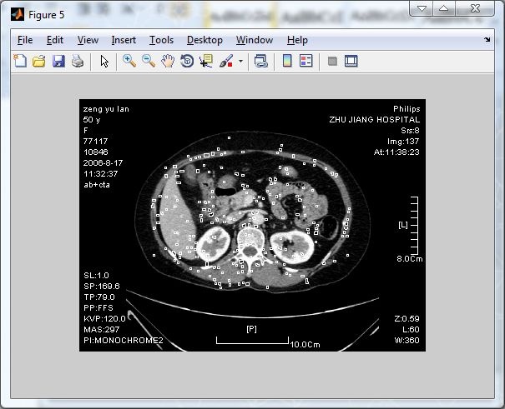Save the figure with the floppy icon

(x=58, y=61)
